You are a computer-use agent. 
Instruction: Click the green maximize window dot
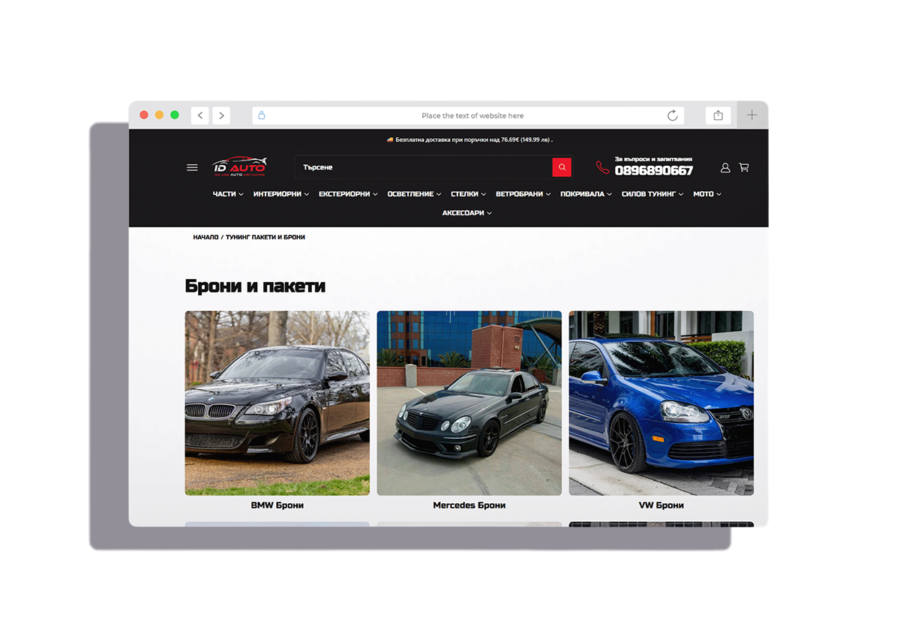[x=175, y=115]
